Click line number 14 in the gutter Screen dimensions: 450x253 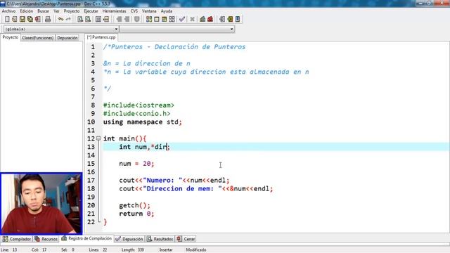pyautogui.click(x=91, y=155)
